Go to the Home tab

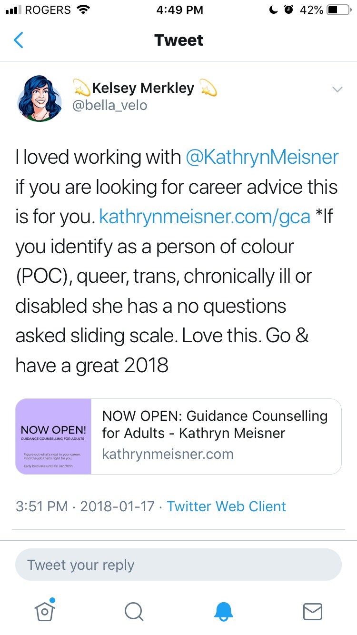point(44,611)
